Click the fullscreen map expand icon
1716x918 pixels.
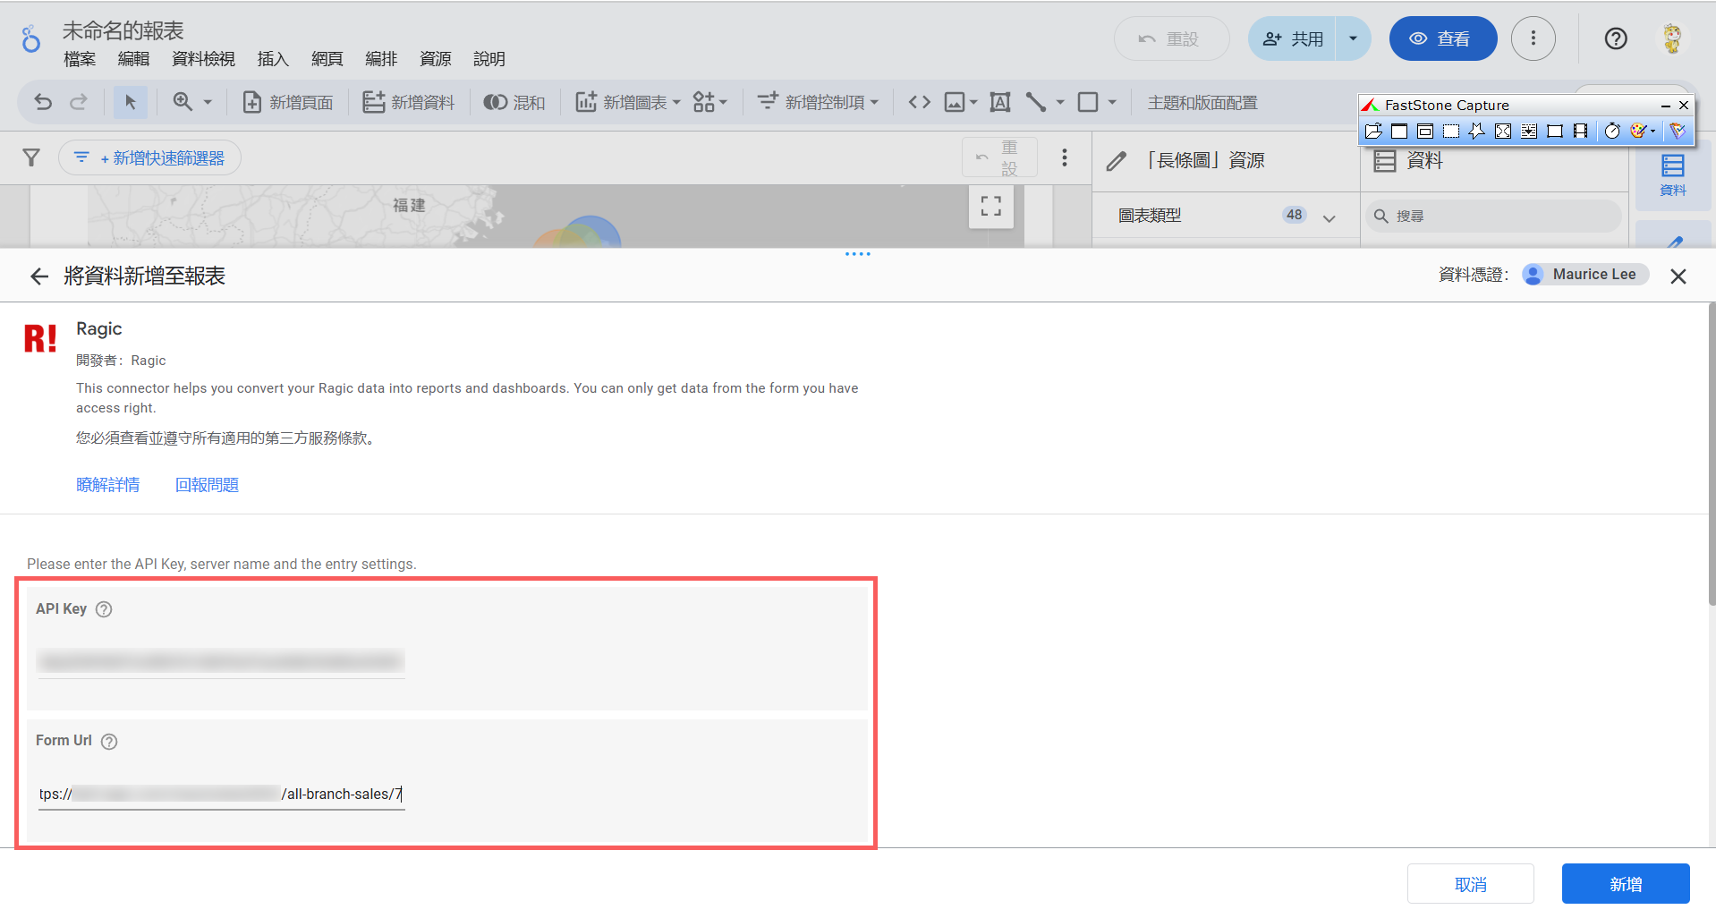pyautogui.click(x=990, y=206)
